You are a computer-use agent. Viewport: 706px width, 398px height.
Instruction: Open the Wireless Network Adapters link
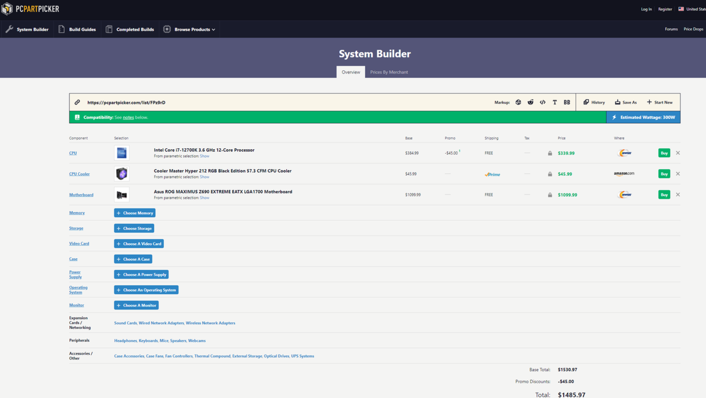(x=210, y=323)
